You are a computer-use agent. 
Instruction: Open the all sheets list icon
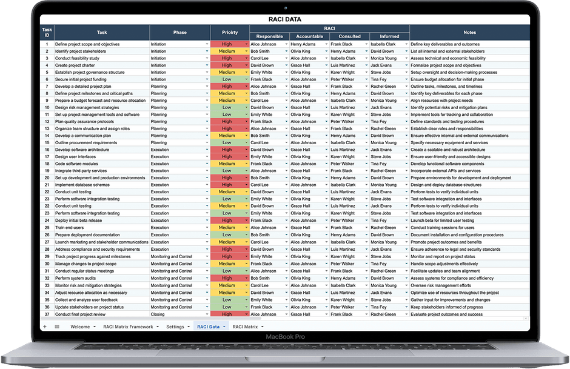[x=57, y=327]
